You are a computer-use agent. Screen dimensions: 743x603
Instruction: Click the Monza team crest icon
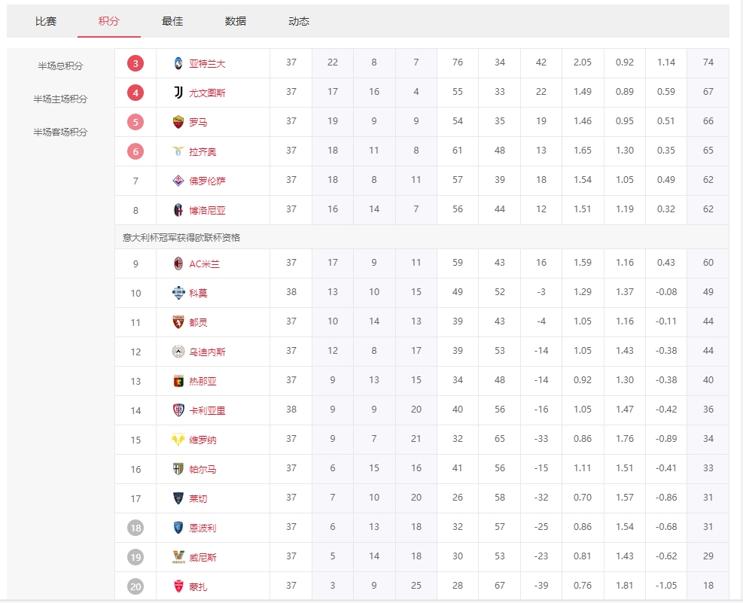(x=178, y=586)
